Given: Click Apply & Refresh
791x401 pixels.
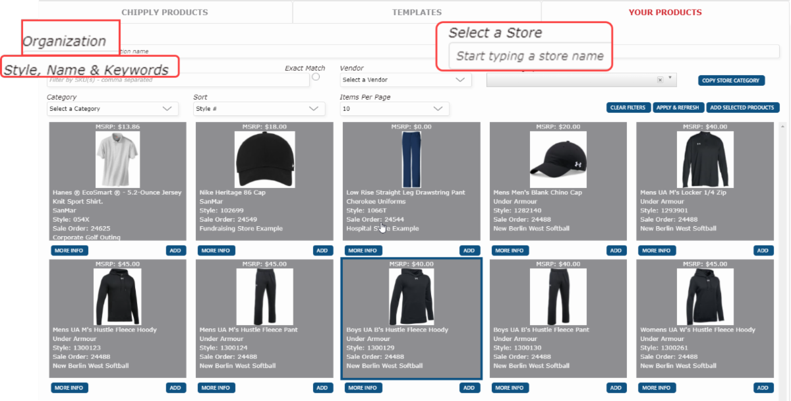Looking at the screenshot, I should pyautogui.click(x=678, y=108).
